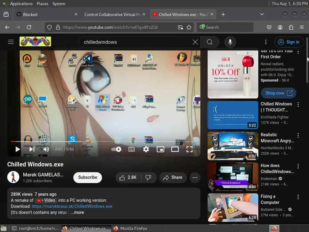Enable theater mode view
This screenshot has width=309, height=232.
coord(175,149)
